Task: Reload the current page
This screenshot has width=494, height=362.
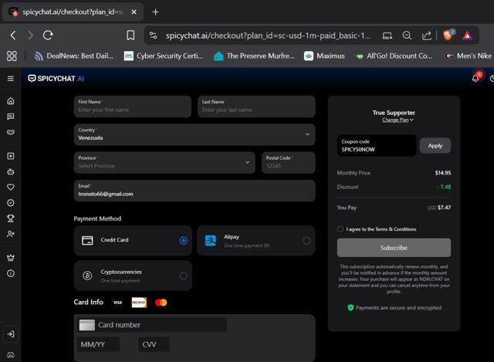Action: tap(48, 36)
